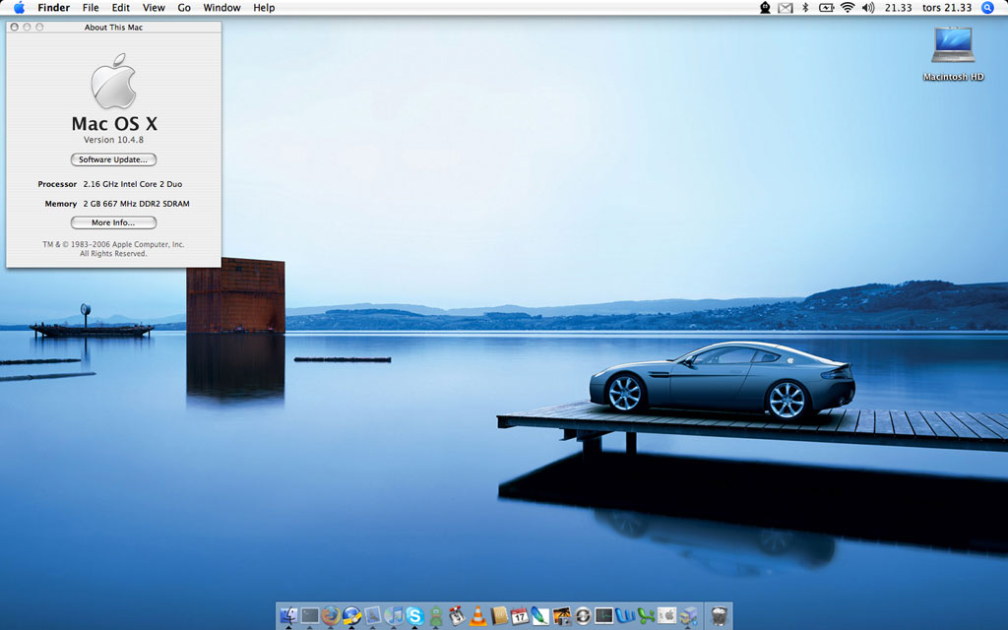Click the hooded figure menu bar icon

[765, 8]
